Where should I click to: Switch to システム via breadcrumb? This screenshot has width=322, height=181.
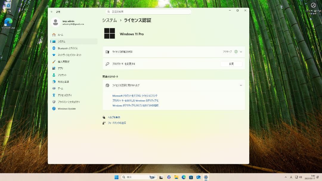pyautogui.click(x=109, y=20)
